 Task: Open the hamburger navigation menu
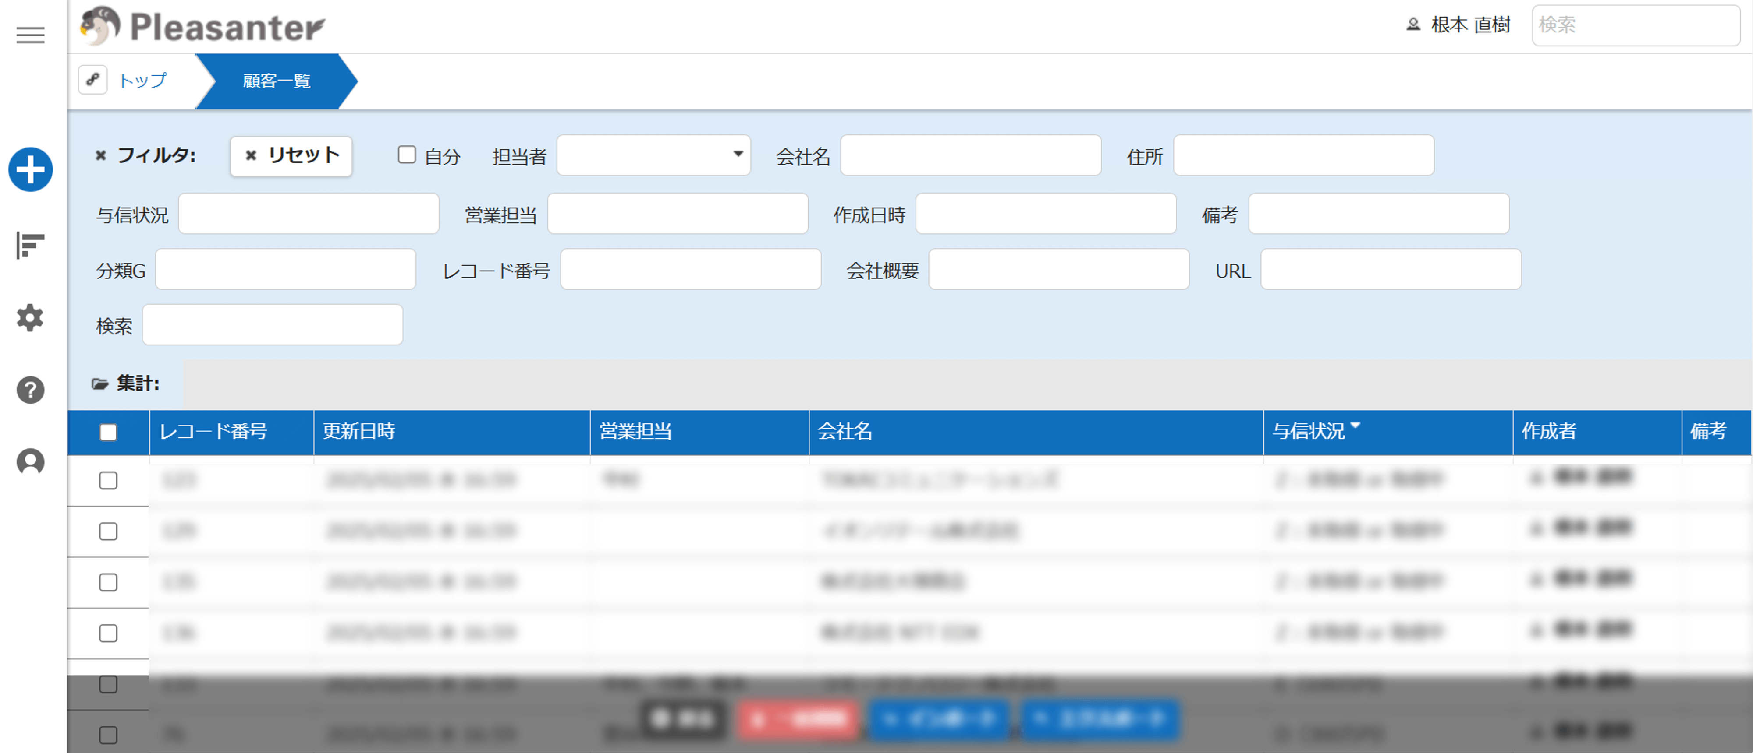click(x=31, y=35)
